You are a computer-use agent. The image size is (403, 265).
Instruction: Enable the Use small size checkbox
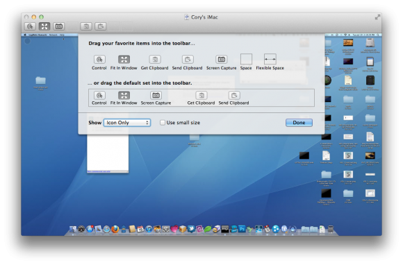pos(163,123)
